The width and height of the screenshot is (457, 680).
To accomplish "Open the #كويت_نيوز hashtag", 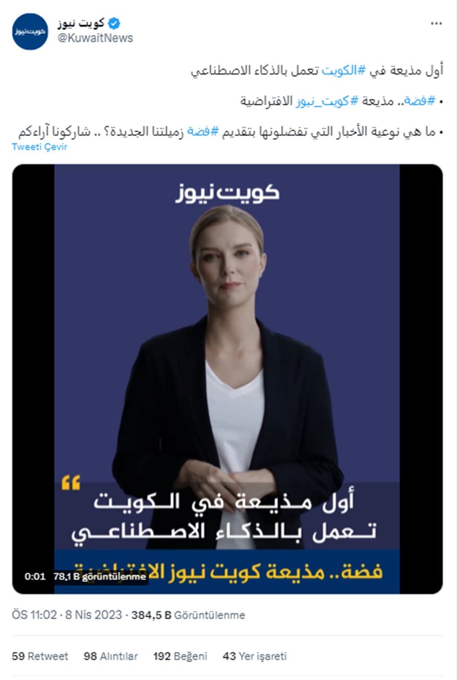I will [x=327, y=101].
